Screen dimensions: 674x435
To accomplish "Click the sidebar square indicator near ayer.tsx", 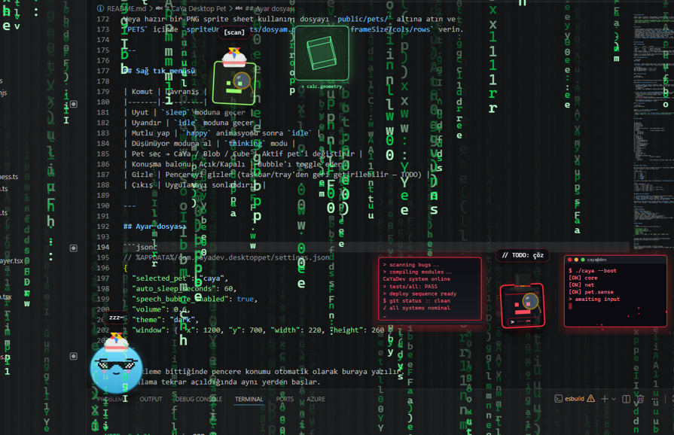I will pyautogui.click(x=74, y=248).
